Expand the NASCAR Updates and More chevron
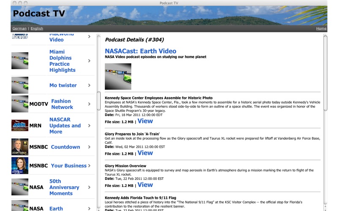This screenshot has width=338, height=211. pos(89,125)
